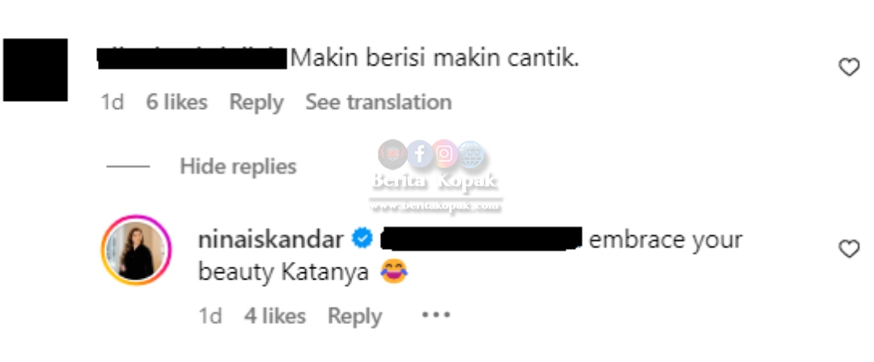Click the globe icon in watermark

tap(471, 154)
